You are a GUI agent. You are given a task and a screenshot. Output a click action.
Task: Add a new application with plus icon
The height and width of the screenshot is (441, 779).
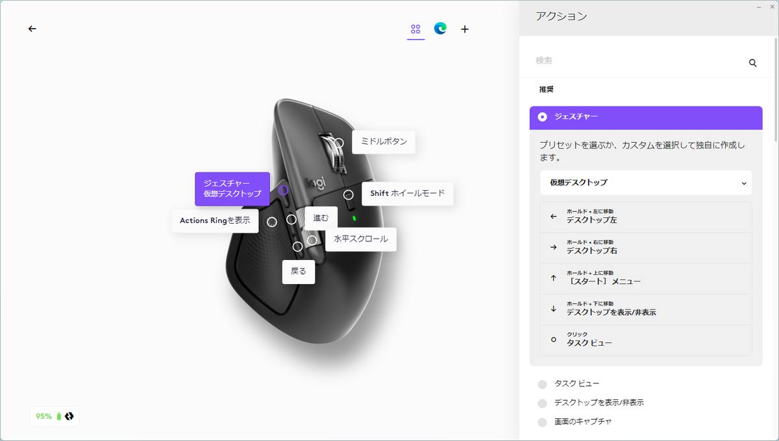pos(465,29)
